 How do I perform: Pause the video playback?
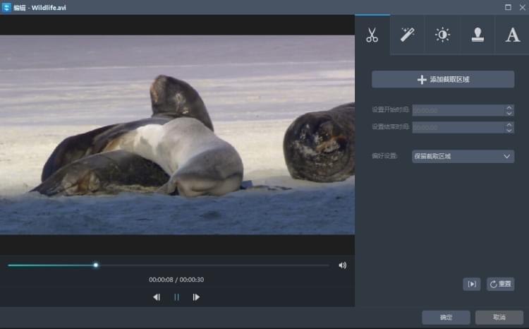(176, 297)
